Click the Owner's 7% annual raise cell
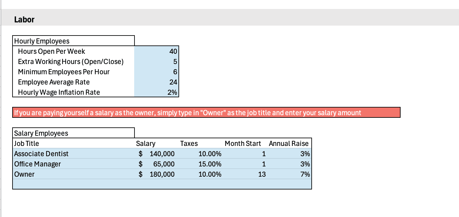The height and width of the screenshot is (217, 459). (290, 174)
